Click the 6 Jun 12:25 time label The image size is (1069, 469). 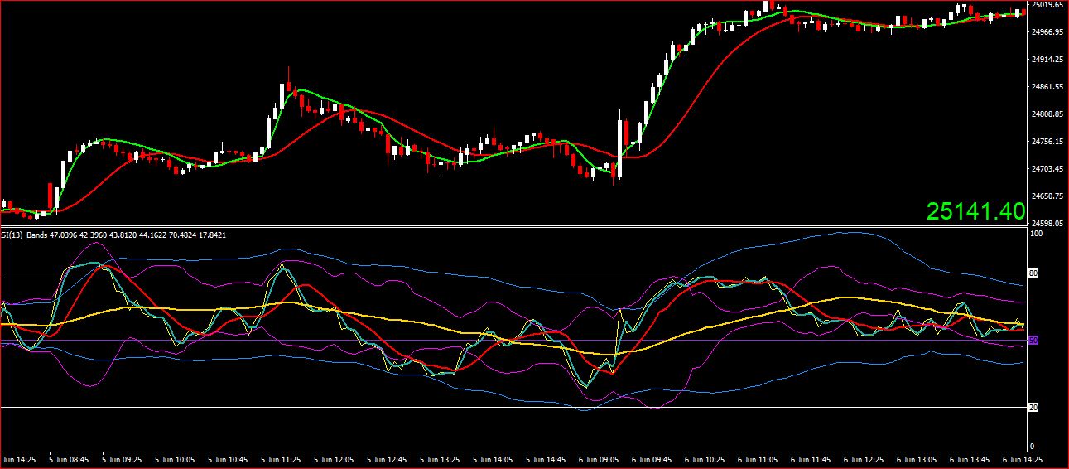864,458
